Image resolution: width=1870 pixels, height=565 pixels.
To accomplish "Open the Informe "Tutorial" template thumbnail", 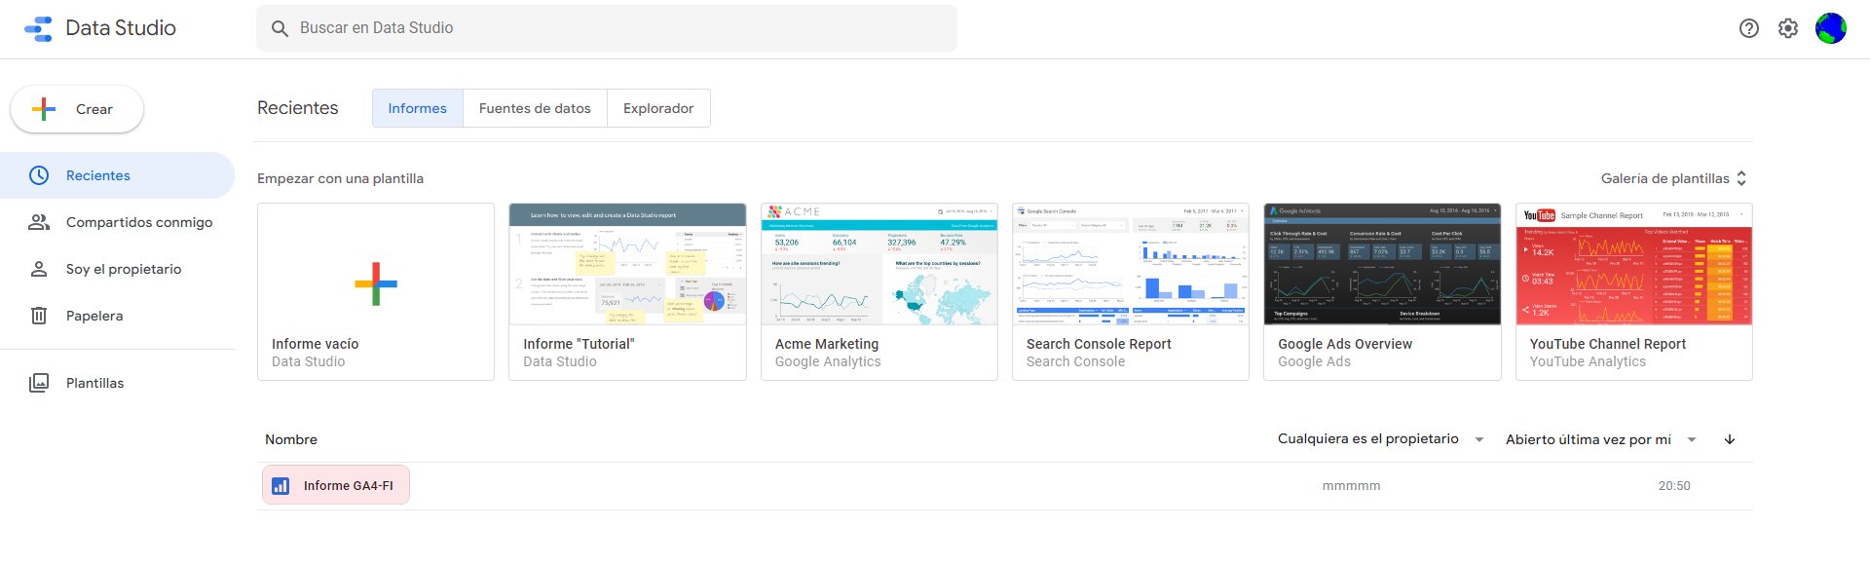I will (x=627, y=264).
